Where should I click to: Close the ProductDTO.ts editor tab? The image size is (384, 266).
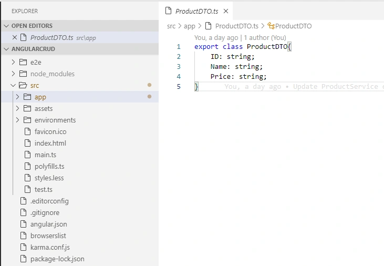click(x=226, y=11)
